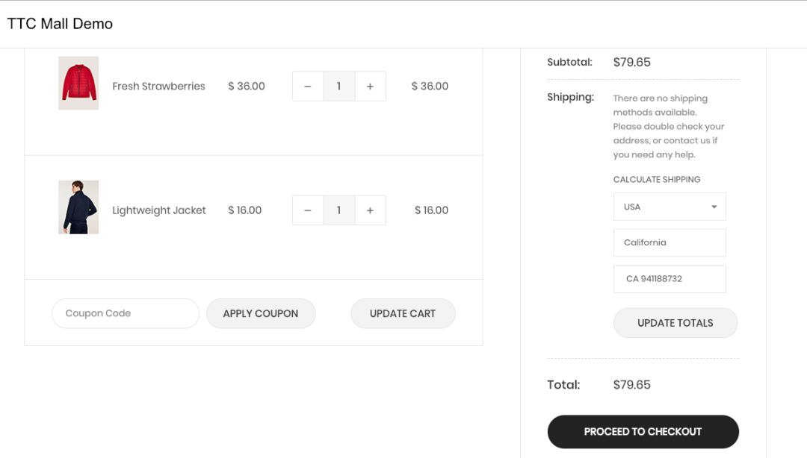Screen dimensions: 807x458
Task: Increase quantity of Fresh Strawberries
Action: 370,87
